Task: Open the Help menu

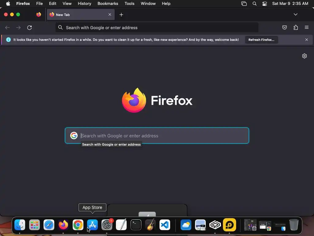Action: [166, 3]
